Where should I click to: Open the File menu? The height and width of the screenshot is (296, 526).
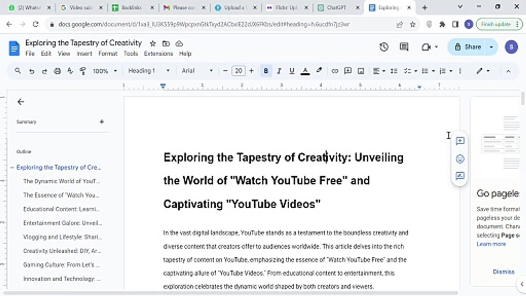click(30, 53)
